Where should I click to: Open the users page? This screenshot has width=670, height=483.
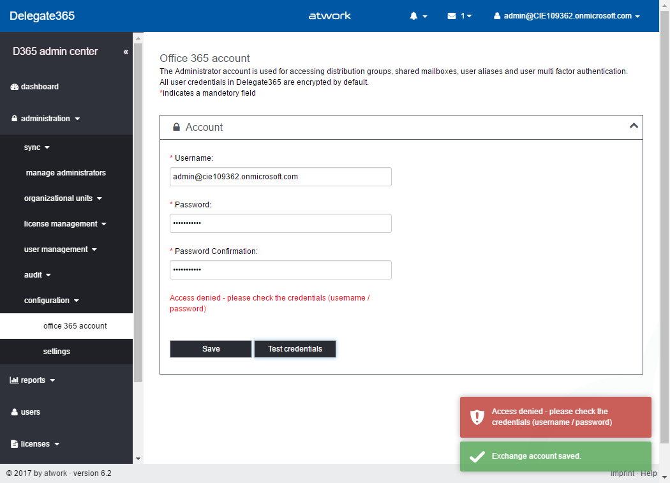tap(26, 412)
